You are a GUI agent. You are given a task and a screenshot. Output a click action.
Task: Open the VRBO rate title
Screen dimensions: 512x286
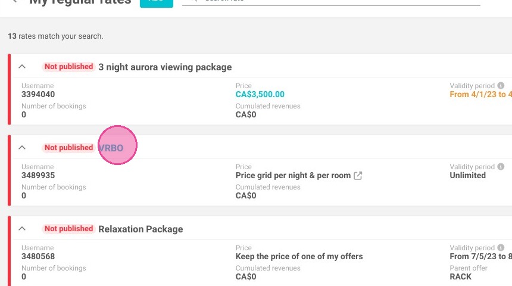coord(111,148)
